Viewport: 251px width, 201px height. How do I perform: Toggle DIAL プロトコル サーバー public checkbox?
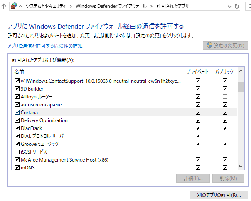[x=225, y=136]
